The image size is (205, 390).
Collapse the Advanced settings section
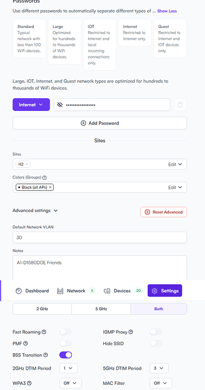35,211
